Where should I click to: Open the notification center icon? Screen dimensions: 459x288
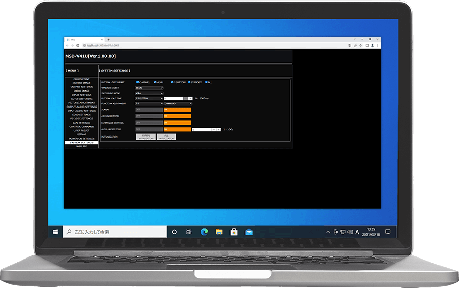388,232
